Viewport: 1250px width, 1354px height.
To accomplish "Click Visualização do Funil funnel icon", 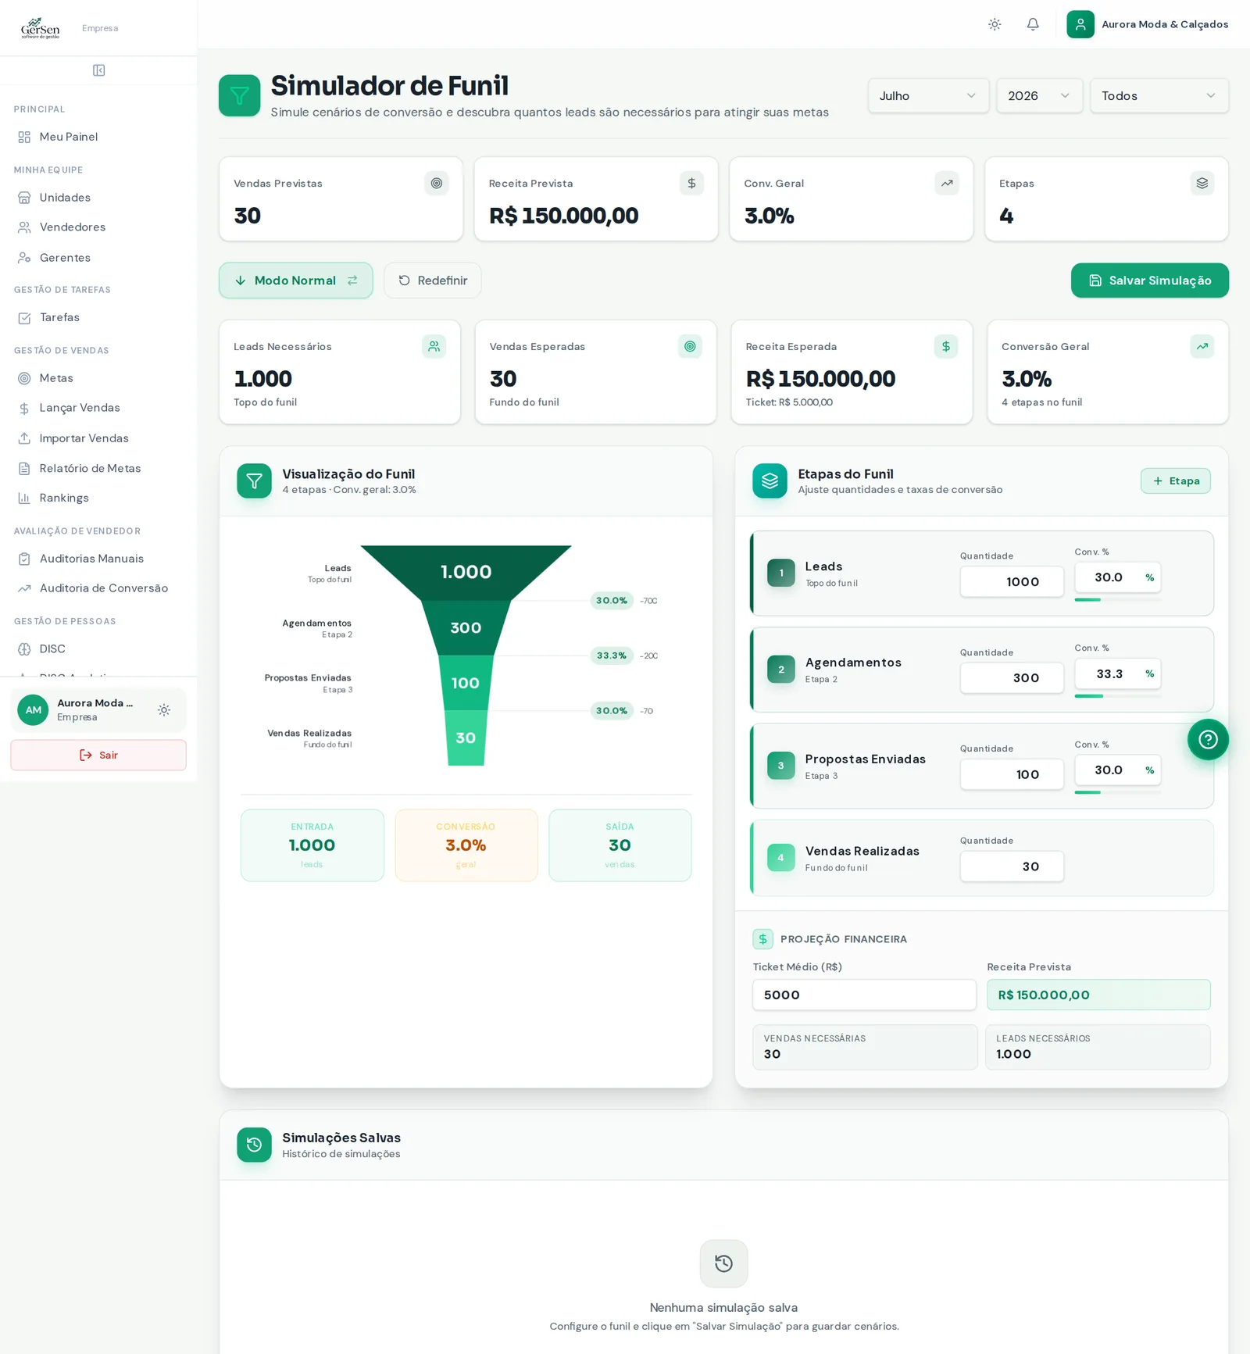I will pyautogui.click(x=254, y=481).
